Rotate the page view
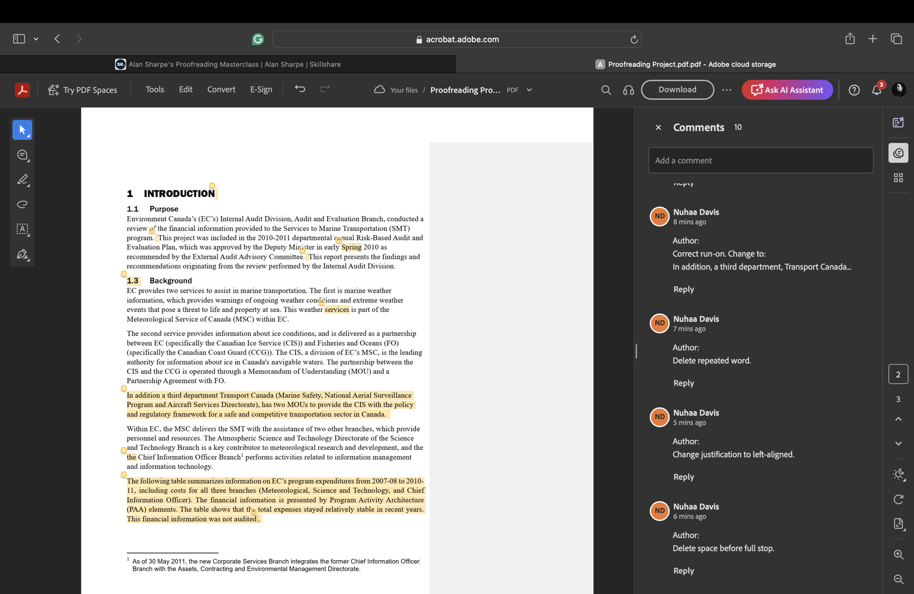914x594 pixels. (899, 499)
